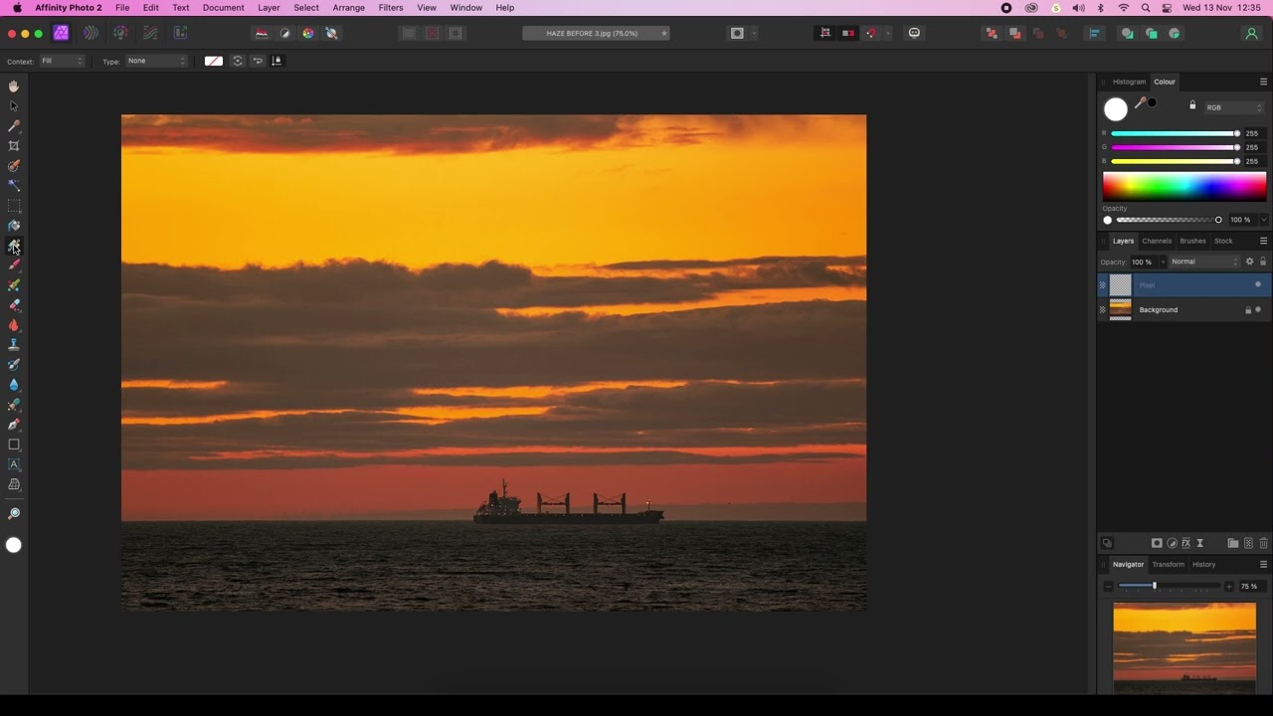Open the Colour panel options menu

click(x=1264, y=82)
